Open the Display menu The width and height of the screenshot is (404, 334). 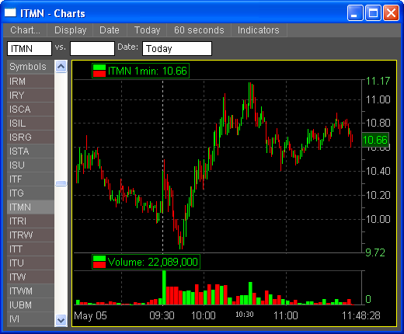tap(70, 30)
